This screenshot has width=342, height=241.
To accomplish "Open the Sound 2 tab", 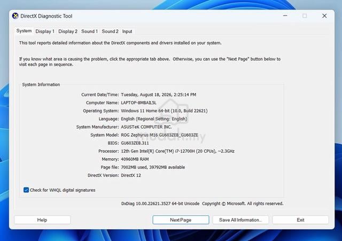I will 110,32.
